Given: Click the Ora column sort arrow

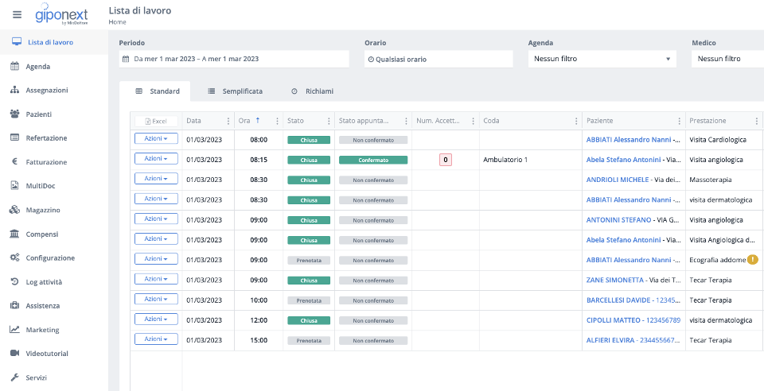Looking at the screenshot, I should click(x=258, y=120).
